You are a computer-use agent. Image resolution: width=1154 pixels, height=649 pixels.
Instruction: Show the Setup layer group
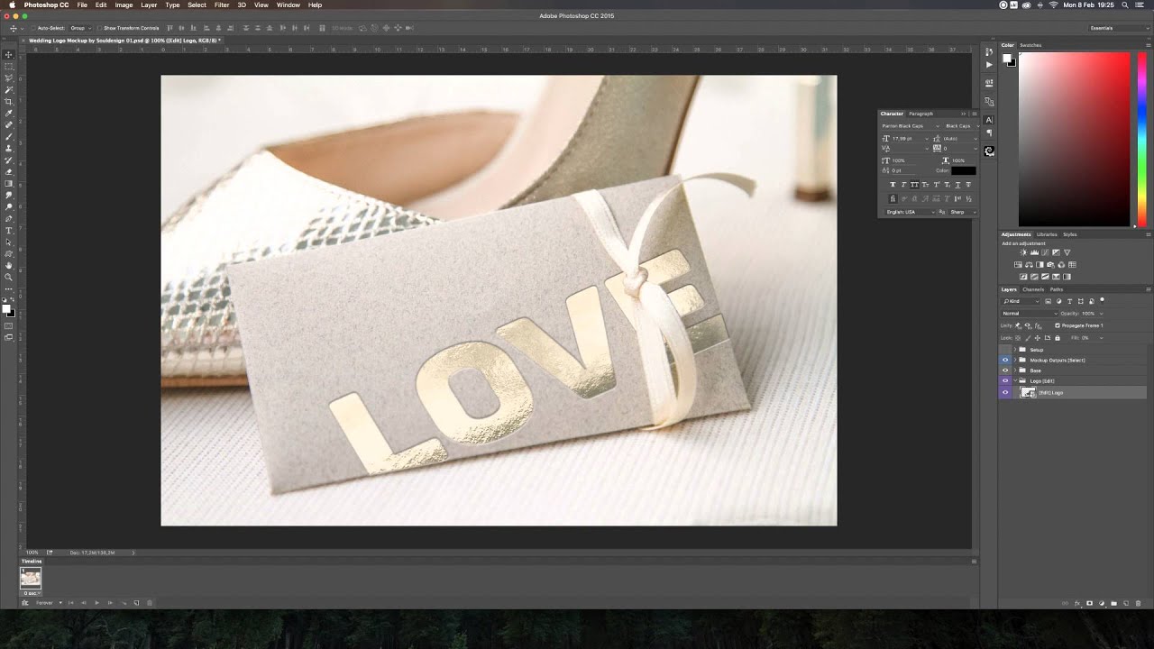click(1005, 349)
